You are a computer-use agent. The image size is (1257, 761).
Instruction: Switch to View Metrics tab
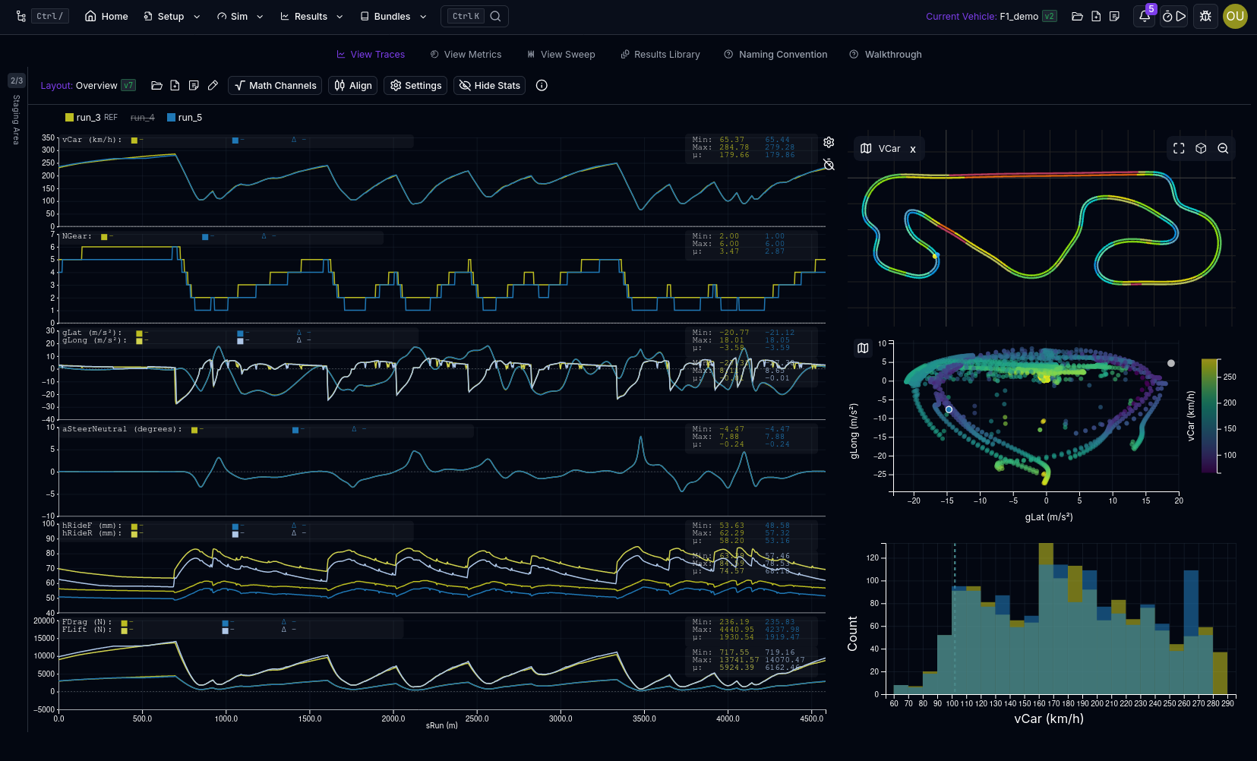[x=466, y=54]
